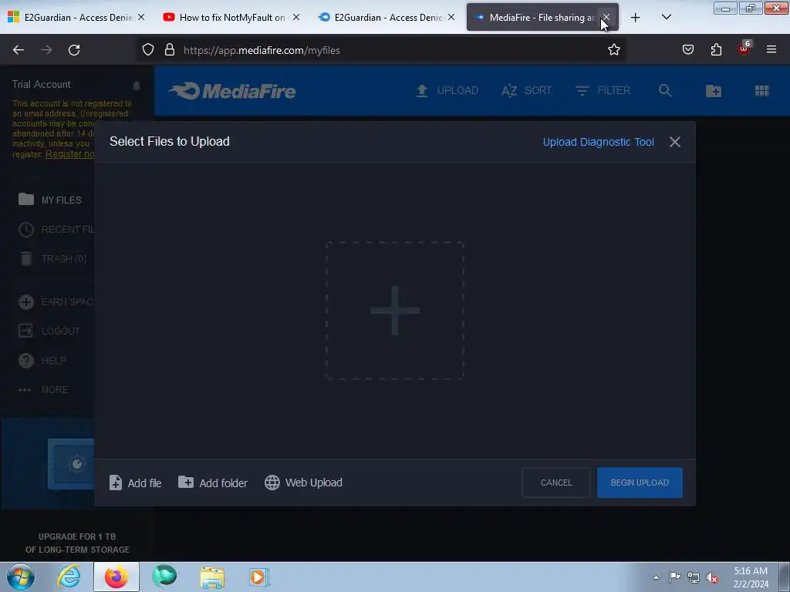790x592 pixels.
Task: Click the Recent Files clock icon
Action: coord(26,230)
